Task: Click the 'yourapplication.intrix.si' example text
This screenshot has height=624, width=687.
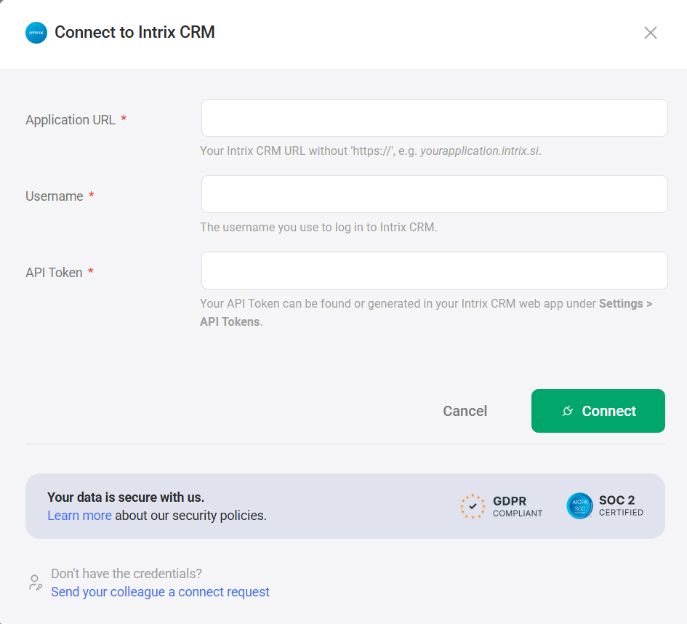Action: (x=479, y=151)
